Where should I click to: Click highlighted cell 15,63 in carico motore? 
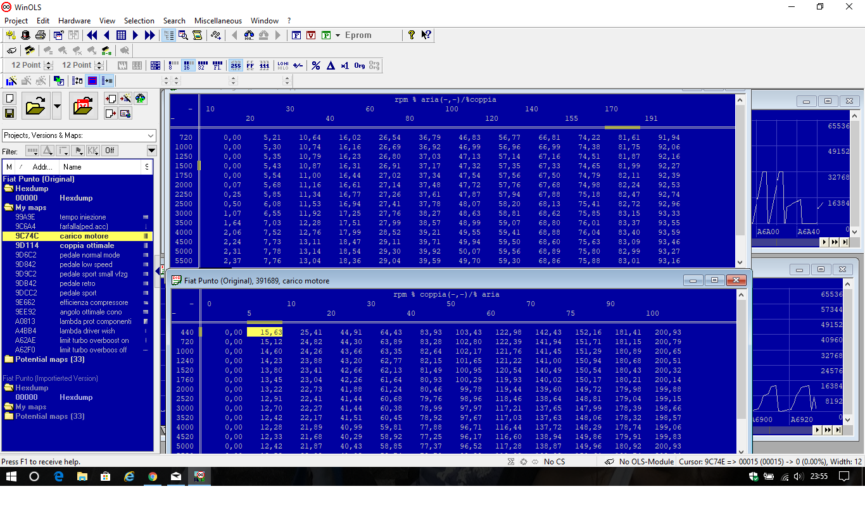click(x=264, y=332)
